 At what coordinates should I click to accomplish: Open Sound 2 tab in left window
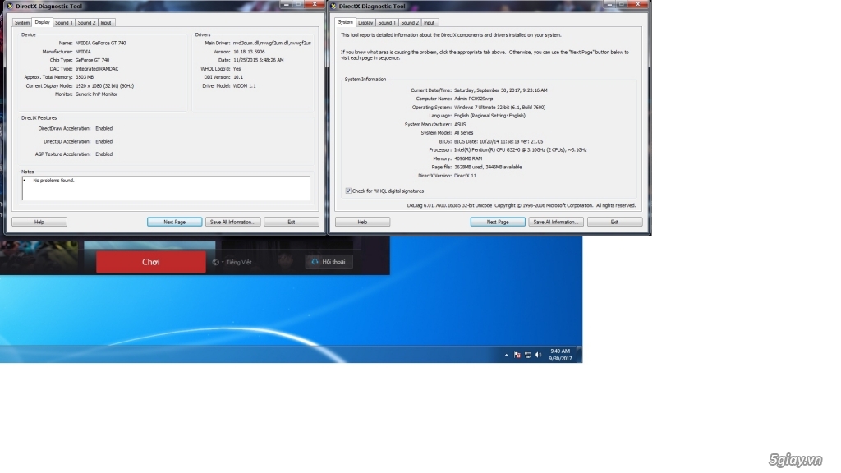(x=86, y=23)
